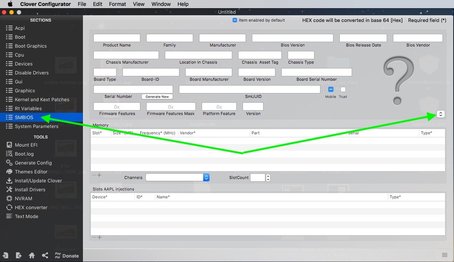
Task: Click the Product Name field
Action: tap(117, 38)
